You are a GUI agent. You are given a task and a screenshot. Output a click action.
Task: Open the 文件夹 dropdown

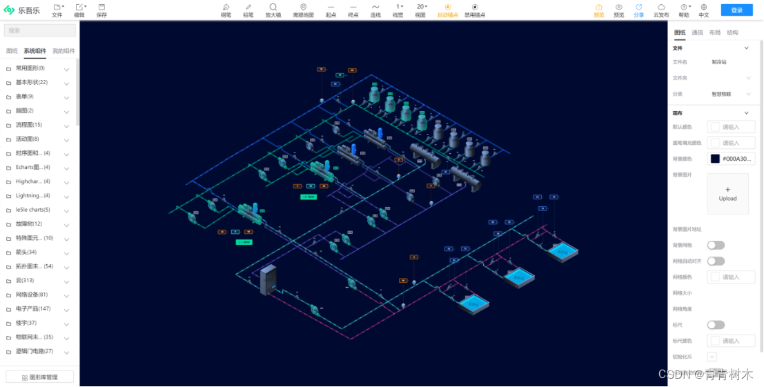[x=732, y=78]
